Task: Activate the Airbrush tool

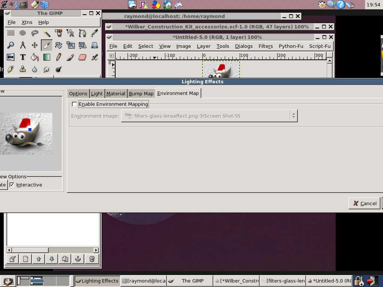Action: [94, 57]
